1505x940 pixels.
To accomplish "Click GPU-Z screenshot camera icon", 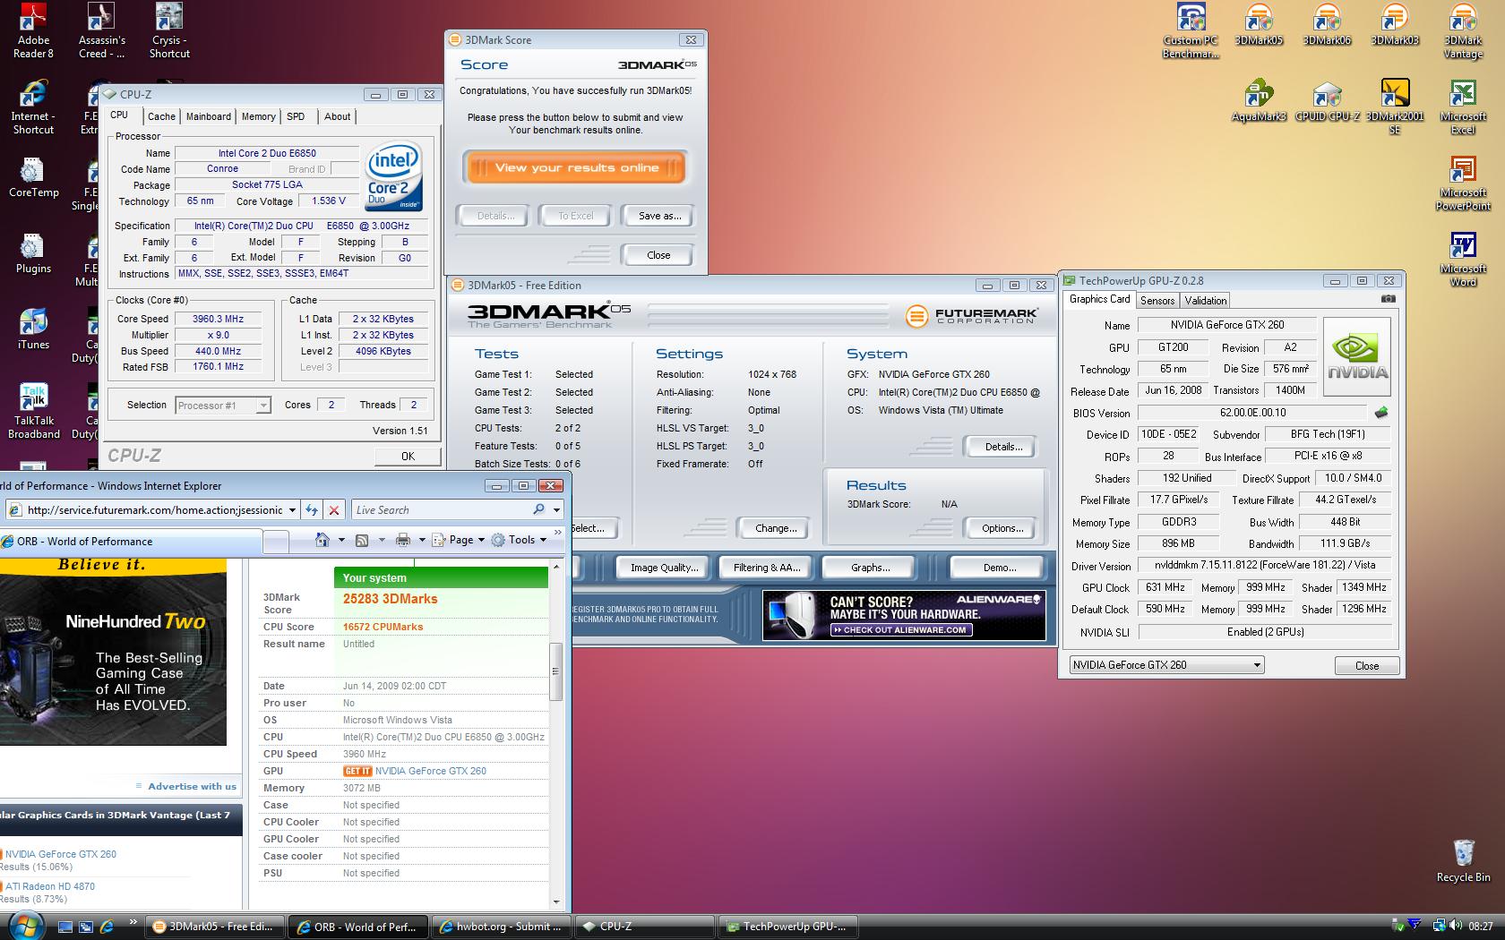I will [x=1388, y=299].
